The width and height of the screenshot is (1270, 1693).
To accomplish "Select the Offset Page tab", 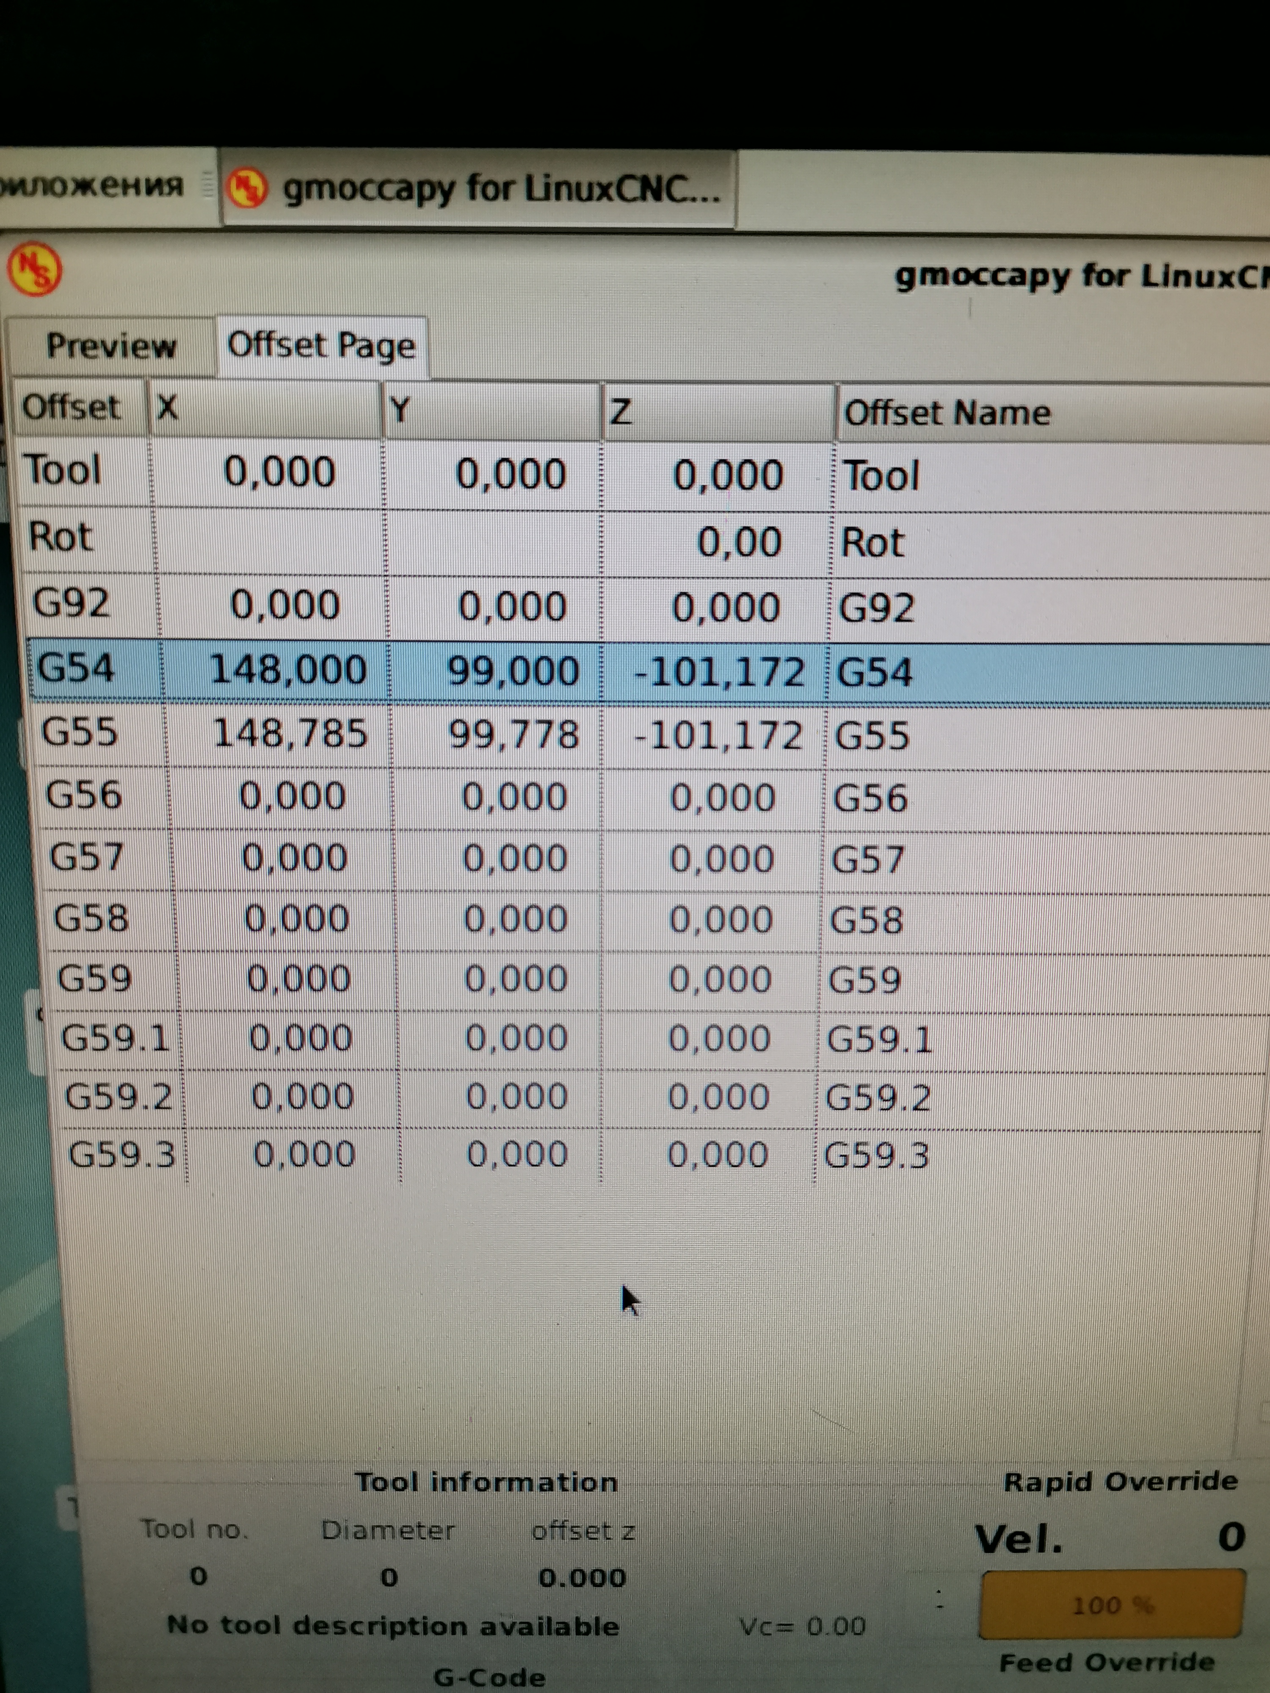I will (321, 346).
